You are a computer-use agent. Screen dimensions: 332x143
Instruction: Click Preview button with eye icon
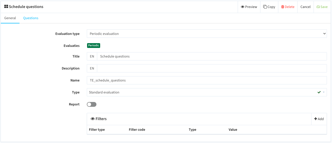pyautogui.click(x=249, y=7)
